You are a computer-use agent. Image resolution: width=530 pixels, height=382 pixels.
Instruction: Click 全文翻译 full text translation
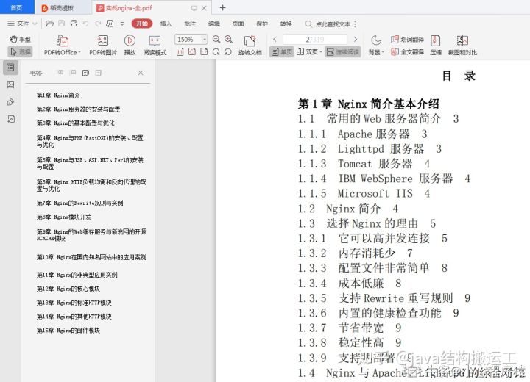tap(407, 51)
